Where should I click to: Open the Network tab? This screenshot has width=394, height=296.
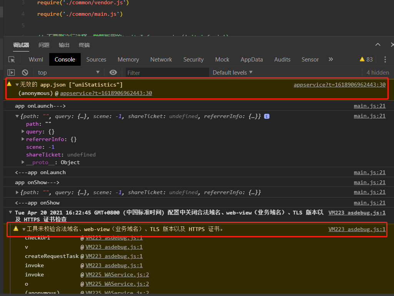click(x=161, y=60)
